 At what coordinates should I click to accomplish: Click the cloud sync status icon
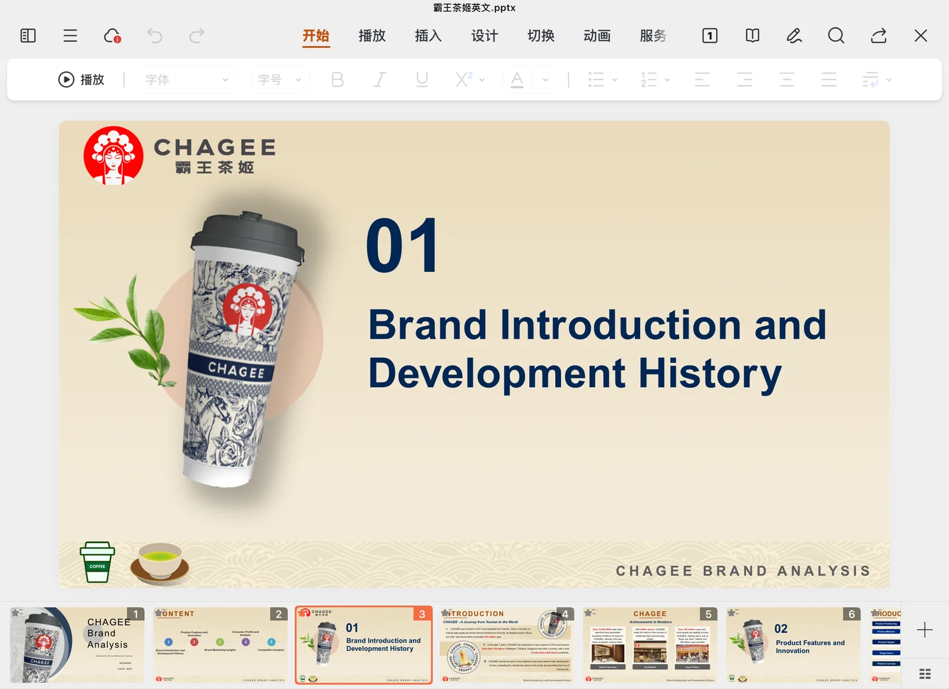tap(112, 36)
